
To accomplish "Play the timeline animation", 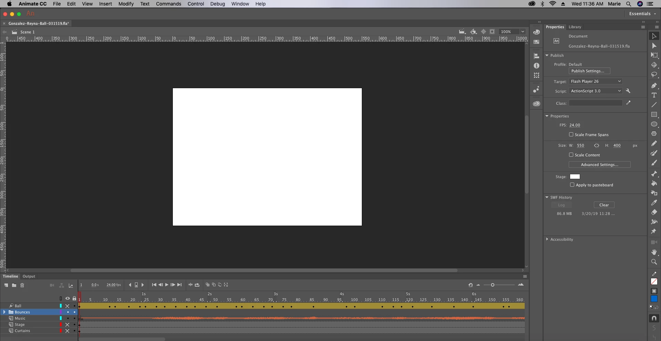I will coord(167,285).
